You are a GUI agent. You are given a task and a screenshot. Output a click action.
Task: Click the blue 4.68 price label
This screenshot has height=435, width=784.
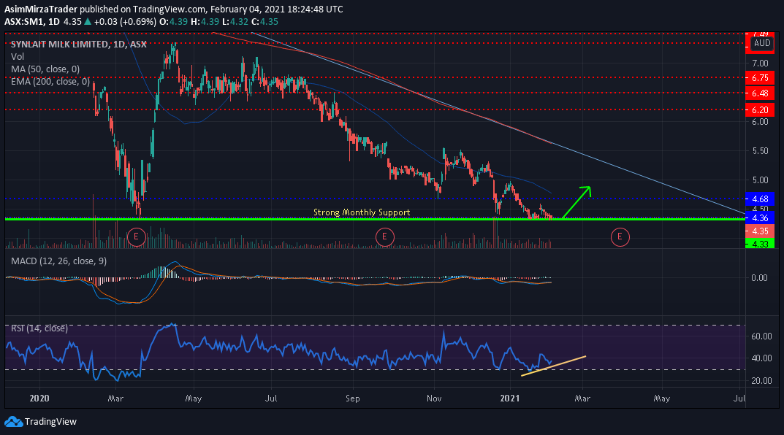759,199
